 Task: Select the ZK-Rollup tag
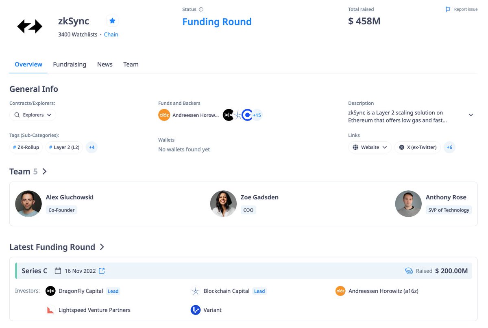[x=26, y=147]
